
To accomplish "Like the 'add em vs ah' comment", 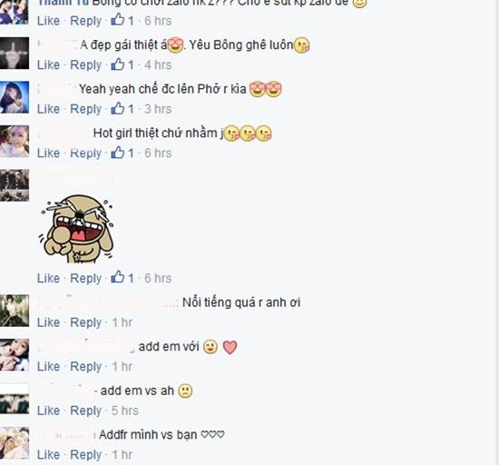I will [x=48, y=411].
